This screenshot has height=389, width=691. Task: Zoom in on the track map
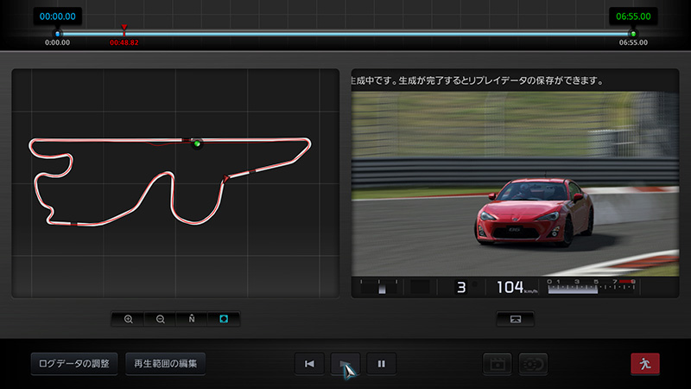tap(129, 319)
